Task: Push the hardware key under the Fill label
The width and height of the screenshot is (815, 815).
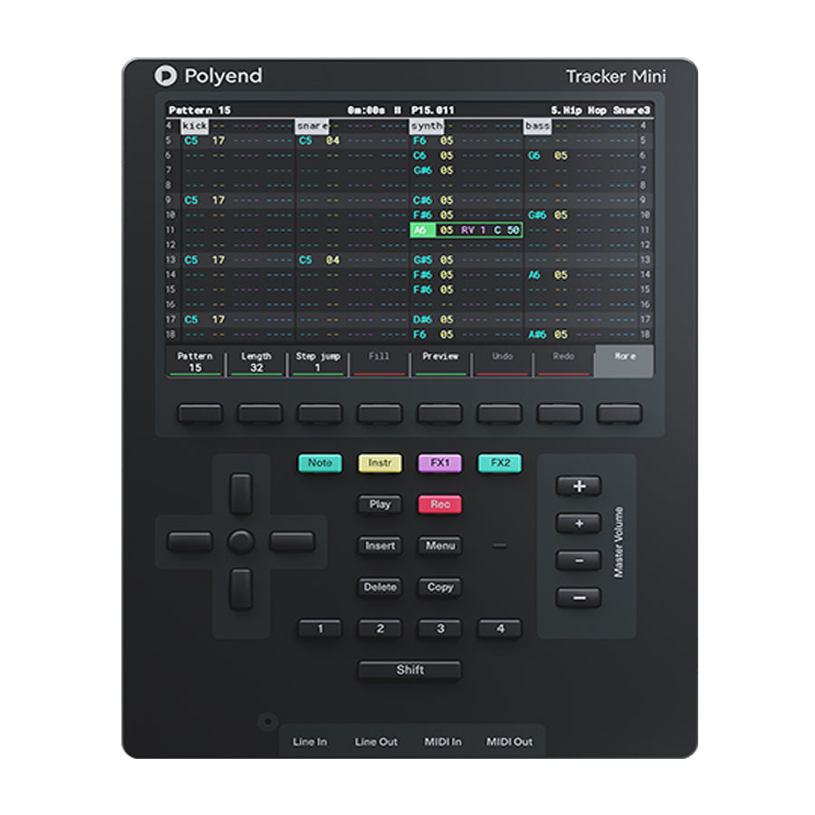Action: coord(380,414)
